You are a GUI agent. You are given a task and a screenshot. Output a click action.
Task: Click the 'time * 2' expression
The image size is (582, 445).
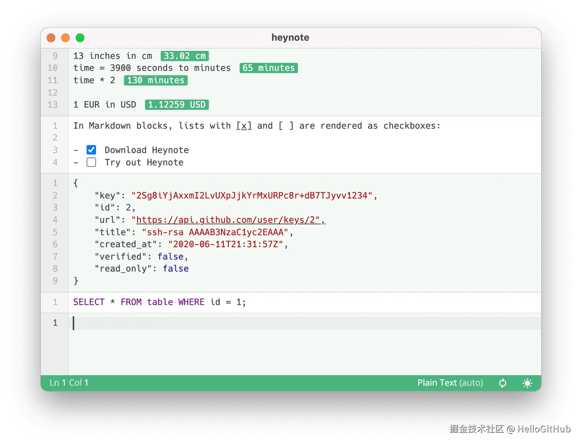click(94, 80)
